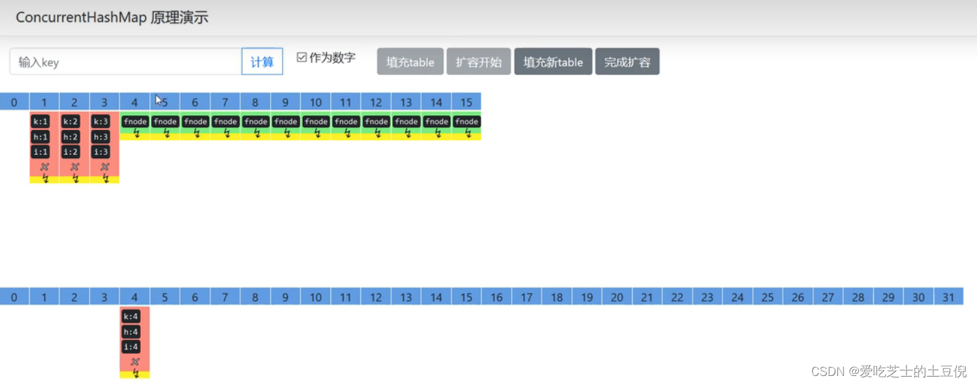Click lightning icon under fnode in slot 4

[x=136, y=133]
